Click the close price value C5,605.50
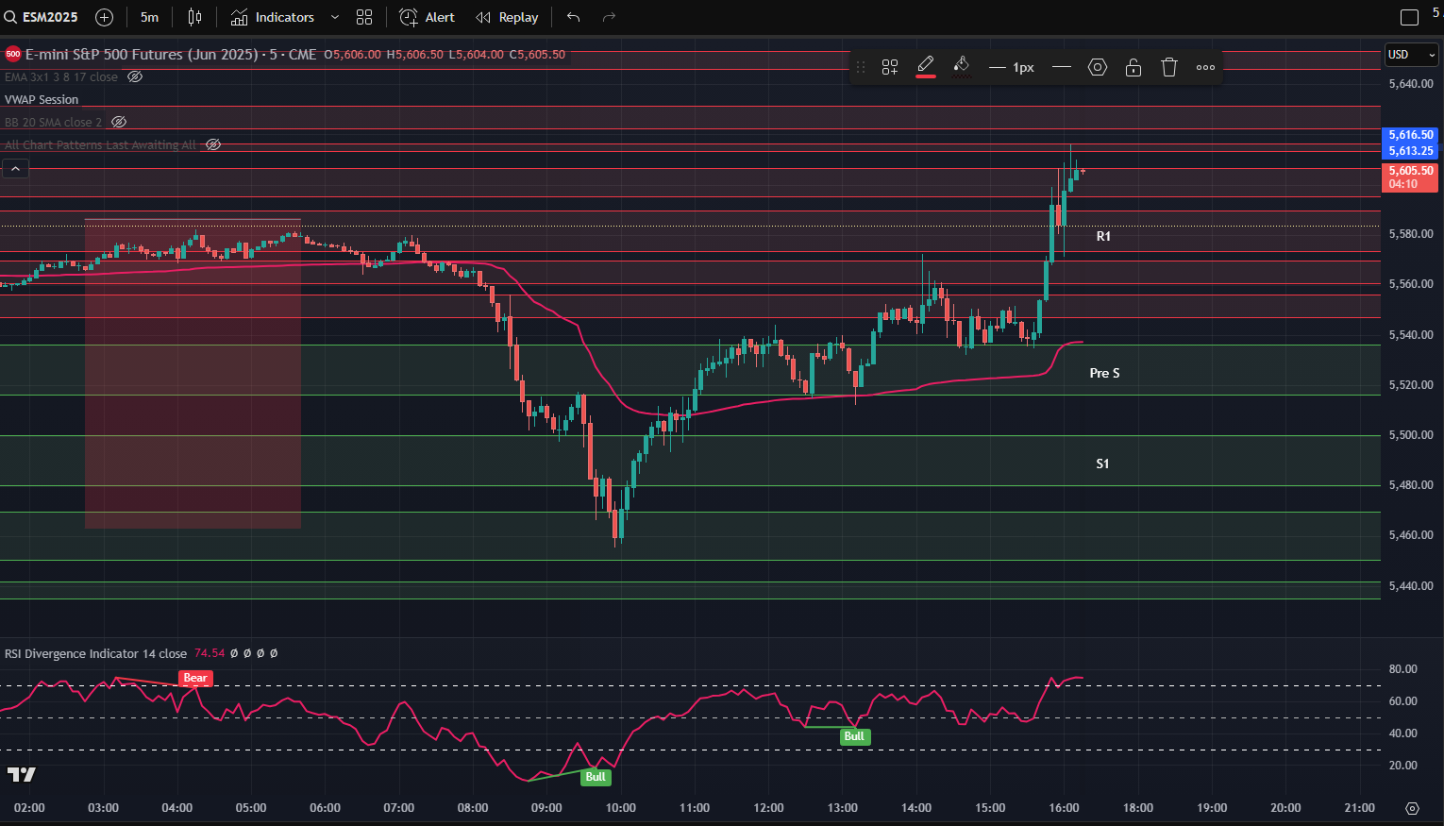This screenshot has height=826, width=1444. (x=537, y=55)
